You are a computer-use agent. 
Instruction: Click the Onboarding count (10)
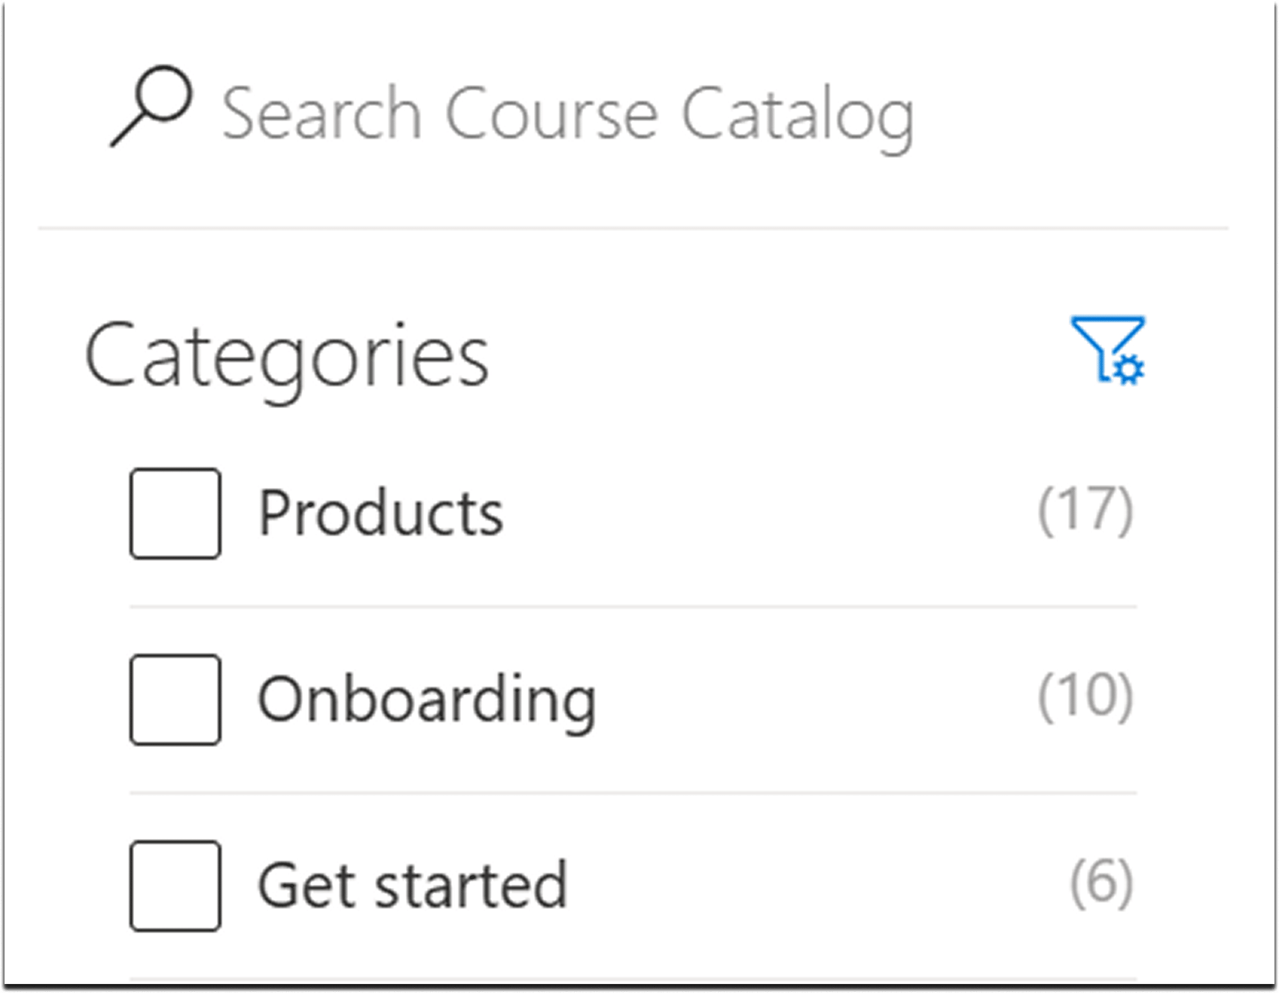(1086, 697)
